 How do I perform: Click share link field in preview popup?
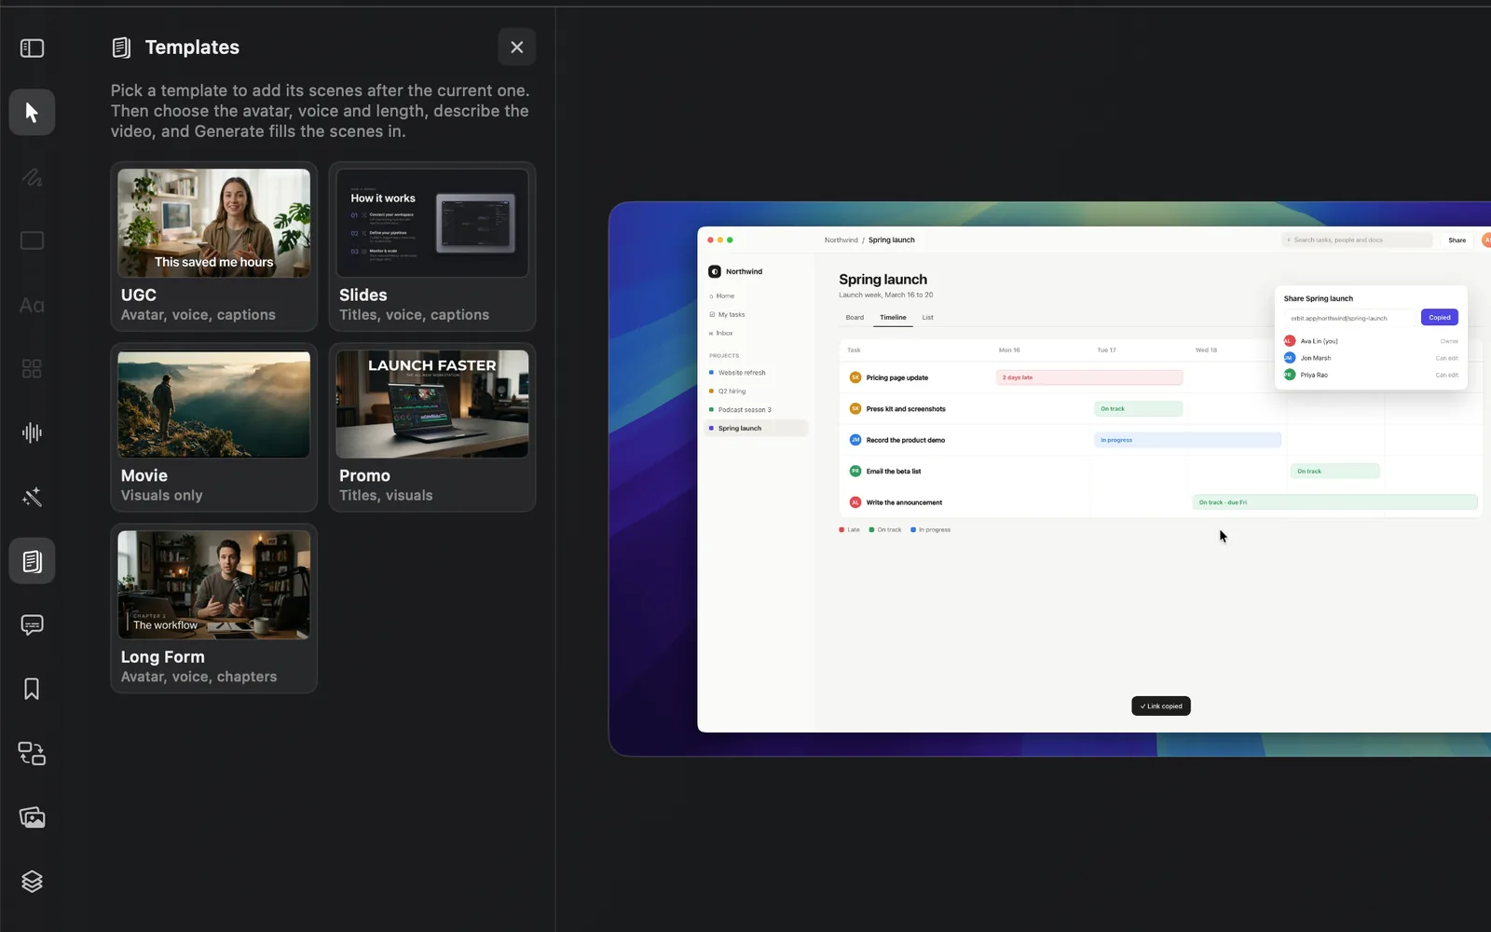pos(1350,318)
